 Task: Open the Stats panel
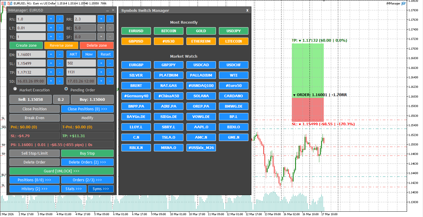[74, 189]
